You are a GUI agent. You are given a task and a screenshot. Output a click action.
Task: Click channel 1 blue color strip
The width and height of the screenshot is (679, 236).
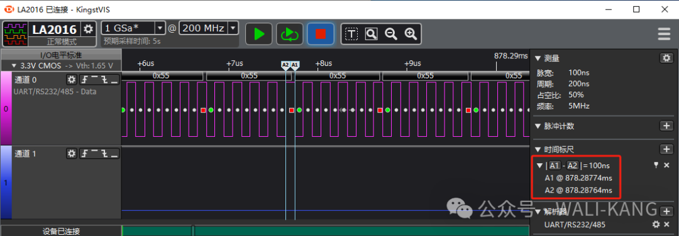(6, 183)
